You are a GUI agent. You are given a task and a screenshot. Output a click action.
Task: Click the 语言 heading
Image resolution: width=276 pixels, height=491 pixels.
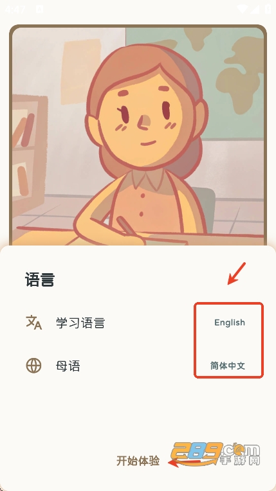pyautogui.click(x=40, y=280)
